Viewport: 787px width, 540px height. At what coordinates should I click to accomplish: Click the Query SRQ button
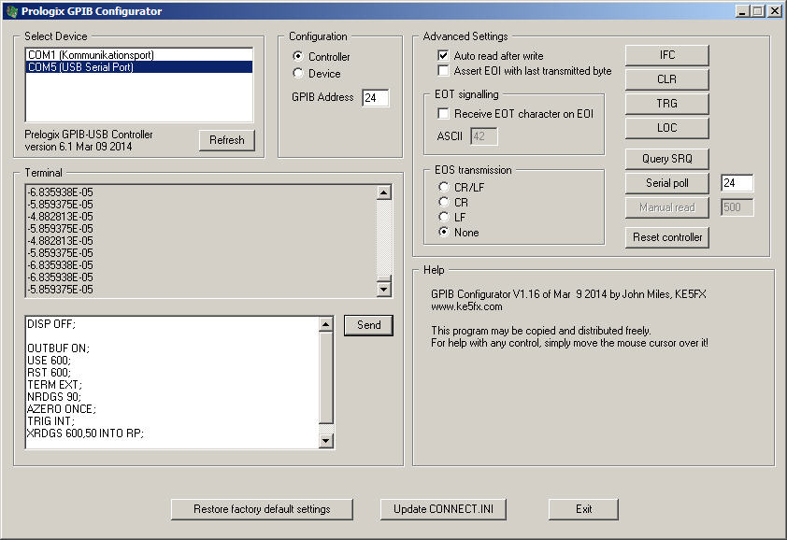pos(666,159)
